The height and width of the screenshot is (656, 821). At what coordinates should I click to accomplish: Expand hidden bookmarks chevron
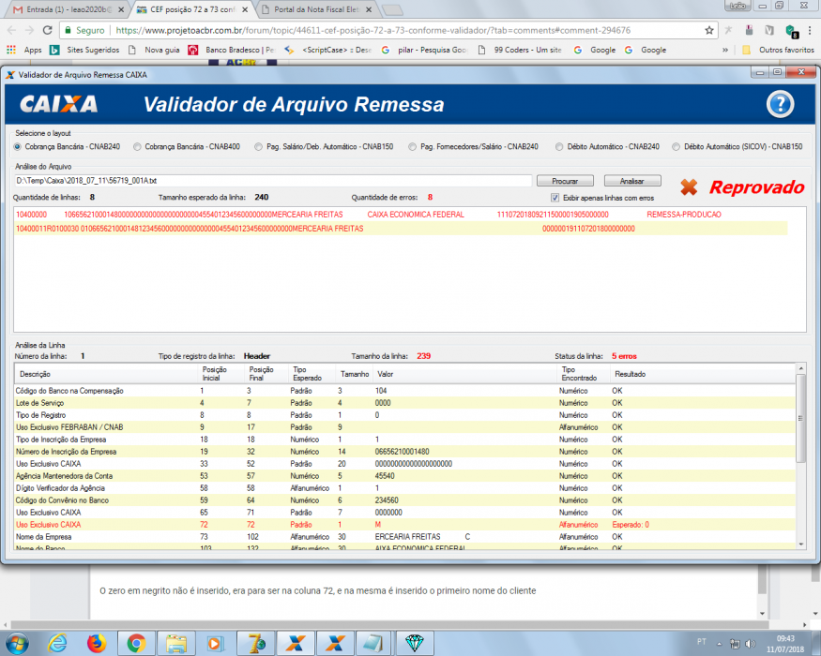pos(725,50)
